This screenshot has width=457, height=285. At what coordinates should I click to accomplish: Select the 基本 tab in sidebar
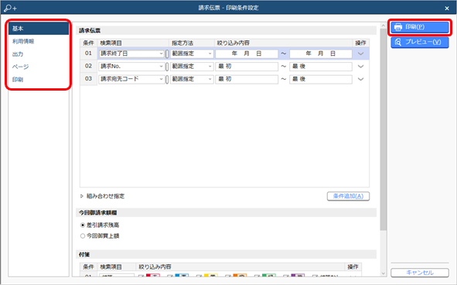coord(39,29)
